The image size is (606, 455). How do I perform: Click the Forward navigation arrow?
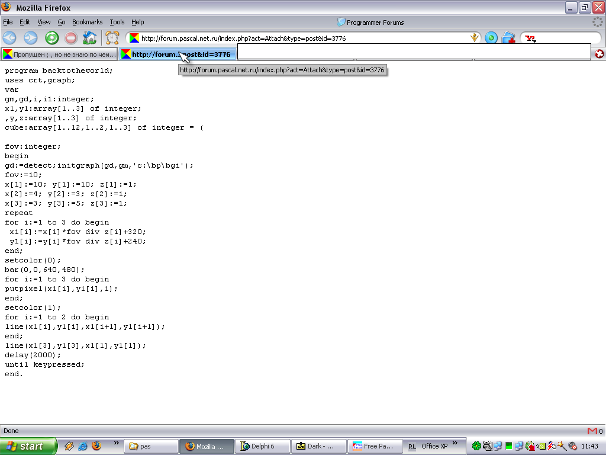pos(30,38)
